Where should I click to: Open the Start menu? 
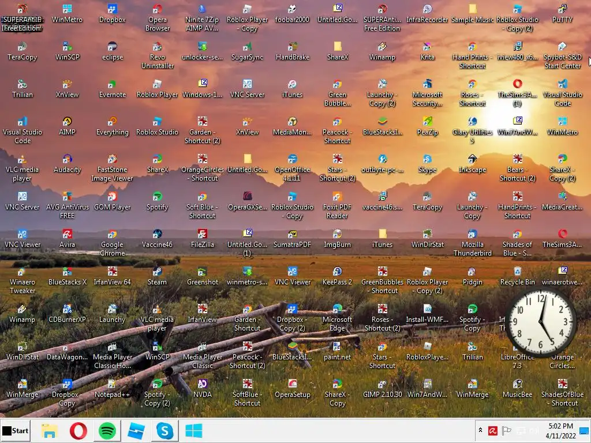point(15,430)
